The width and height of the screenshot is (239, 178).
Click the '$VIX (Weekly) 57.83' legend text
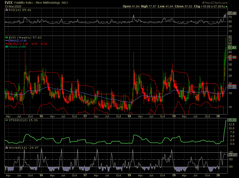(x=25, y=37)
